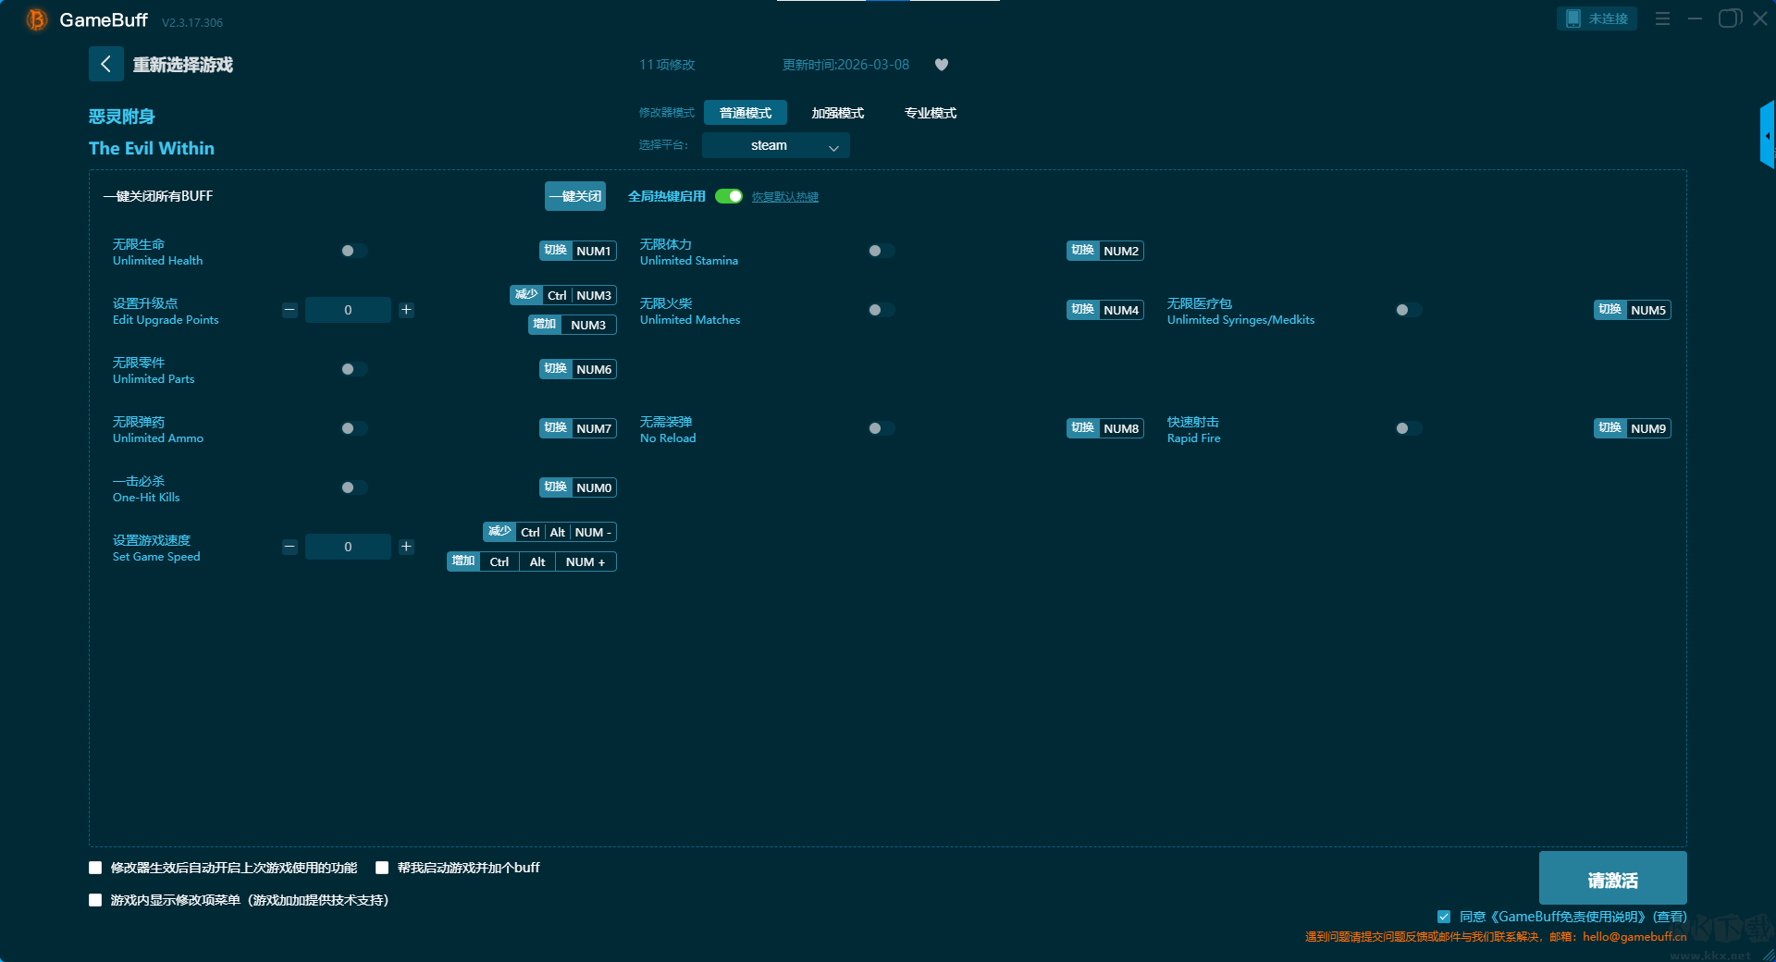Click the heart favorite icon
1776x962 pixels.
tap(942, 65)
